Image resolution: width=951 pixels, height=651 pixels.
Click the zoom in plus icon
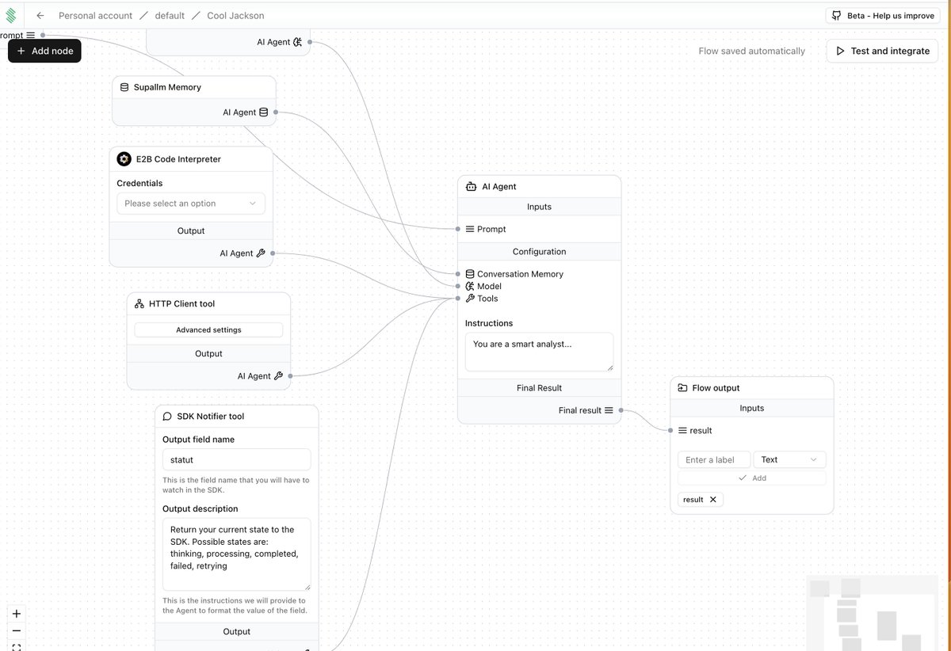coord(17,613)
